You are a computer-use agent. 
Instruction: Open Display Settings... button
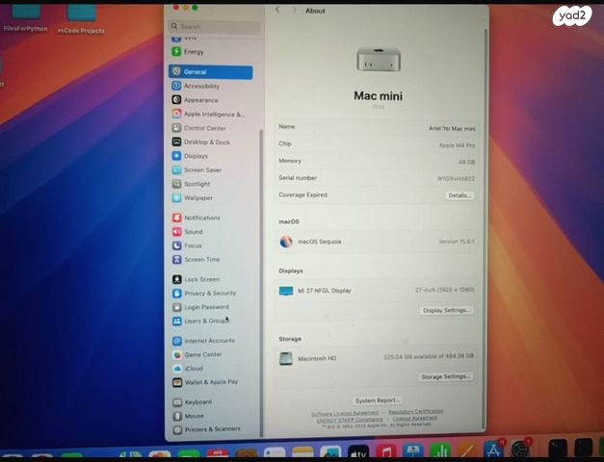(446, 310)
